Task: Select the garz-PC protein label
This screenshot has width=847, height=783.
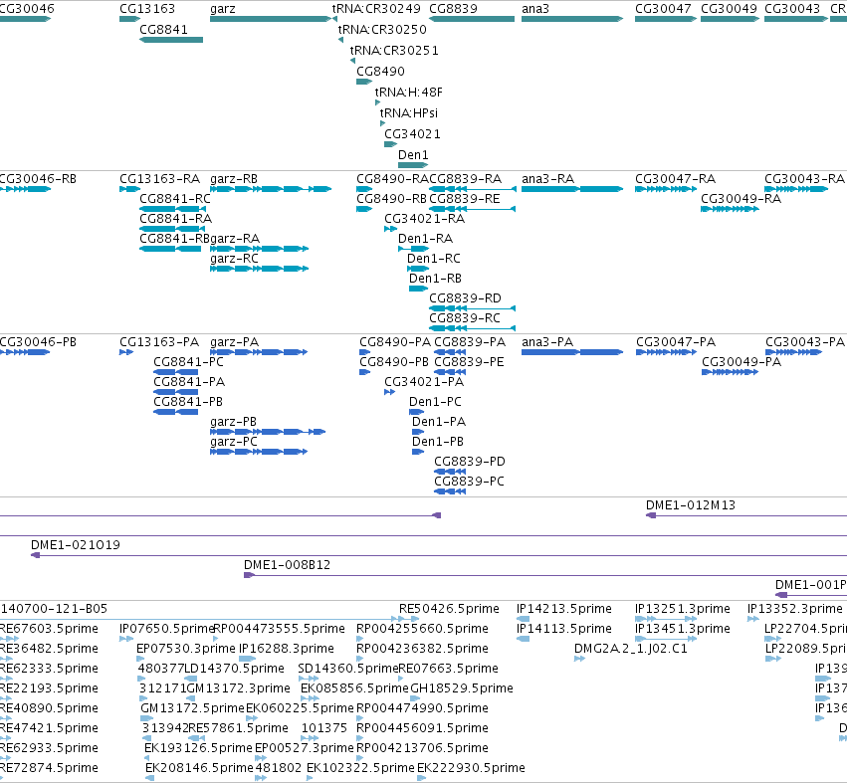Action: pos(234,442)
